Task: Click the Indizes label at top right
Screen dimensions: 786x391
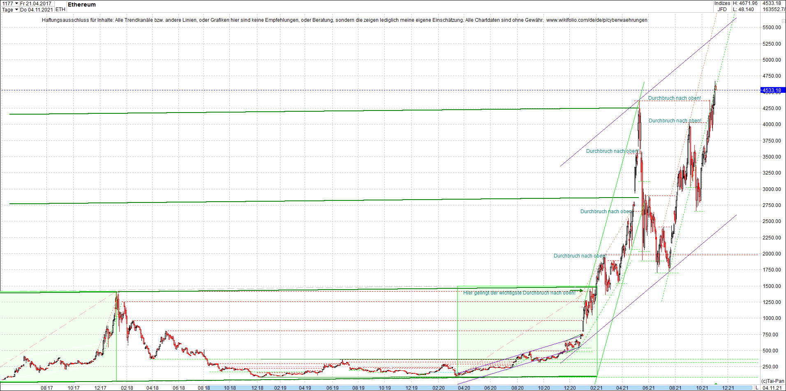Action: coord(721,3)
